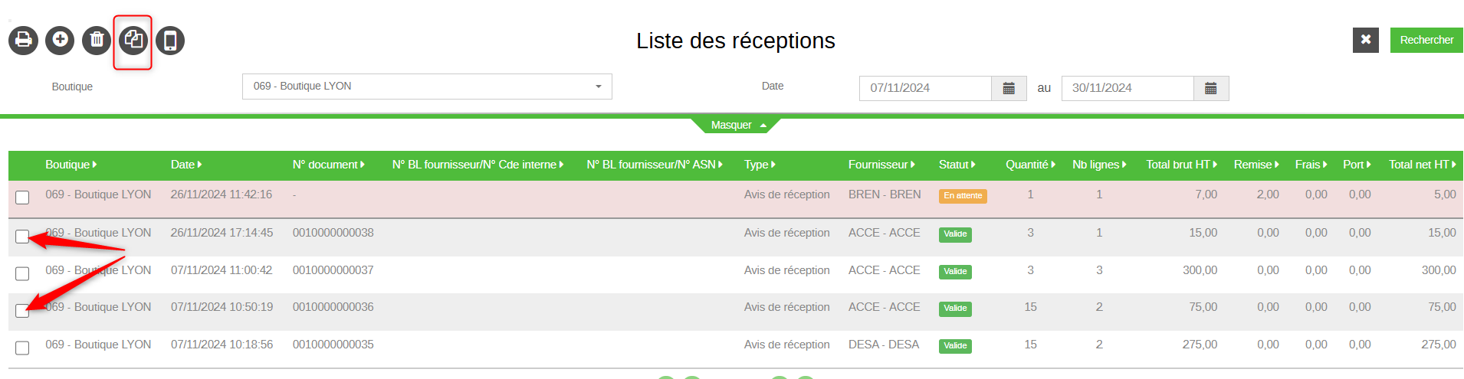The height and width of the screenshot is (379, 1464).
Task: Click the print icon in the toolbar
Action: (23, 40)
